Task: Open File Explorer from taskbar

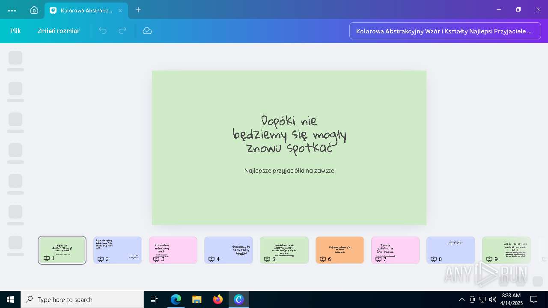Action: [x=197, y=299]
